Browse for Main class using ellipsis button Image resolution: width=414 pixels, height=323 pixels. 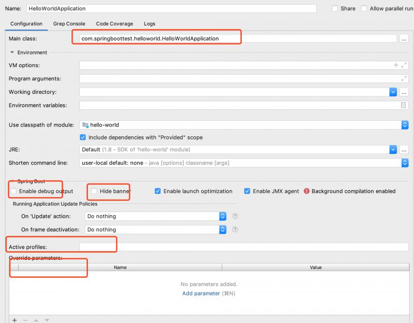404,38
